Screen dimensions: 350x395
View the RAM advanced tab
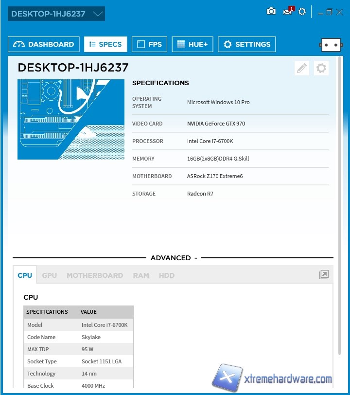click(x=141, y=275)
